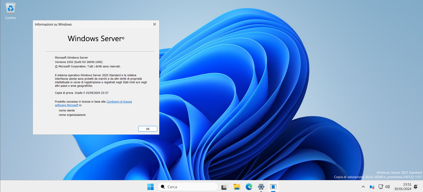Click the 'nome utente' text
The width and height of the screenshot is (423, 192).
pyautogui.click(x=67, y=111)
